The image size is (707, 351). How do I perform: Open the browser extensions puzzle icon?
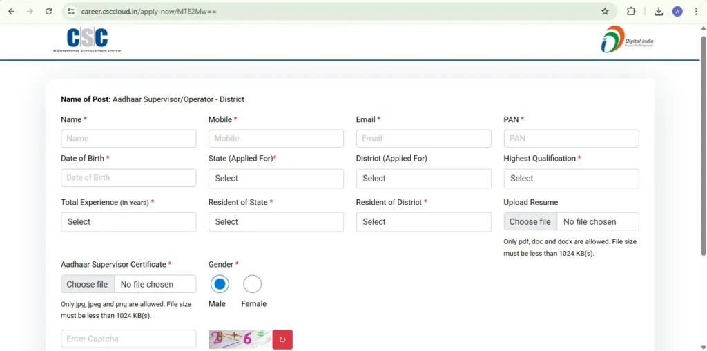tap(631, 12)
